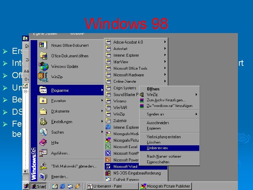This screenshot has height=190, width=253.
Task: Open the Zubehör program folder
Action: click(122, 121)
